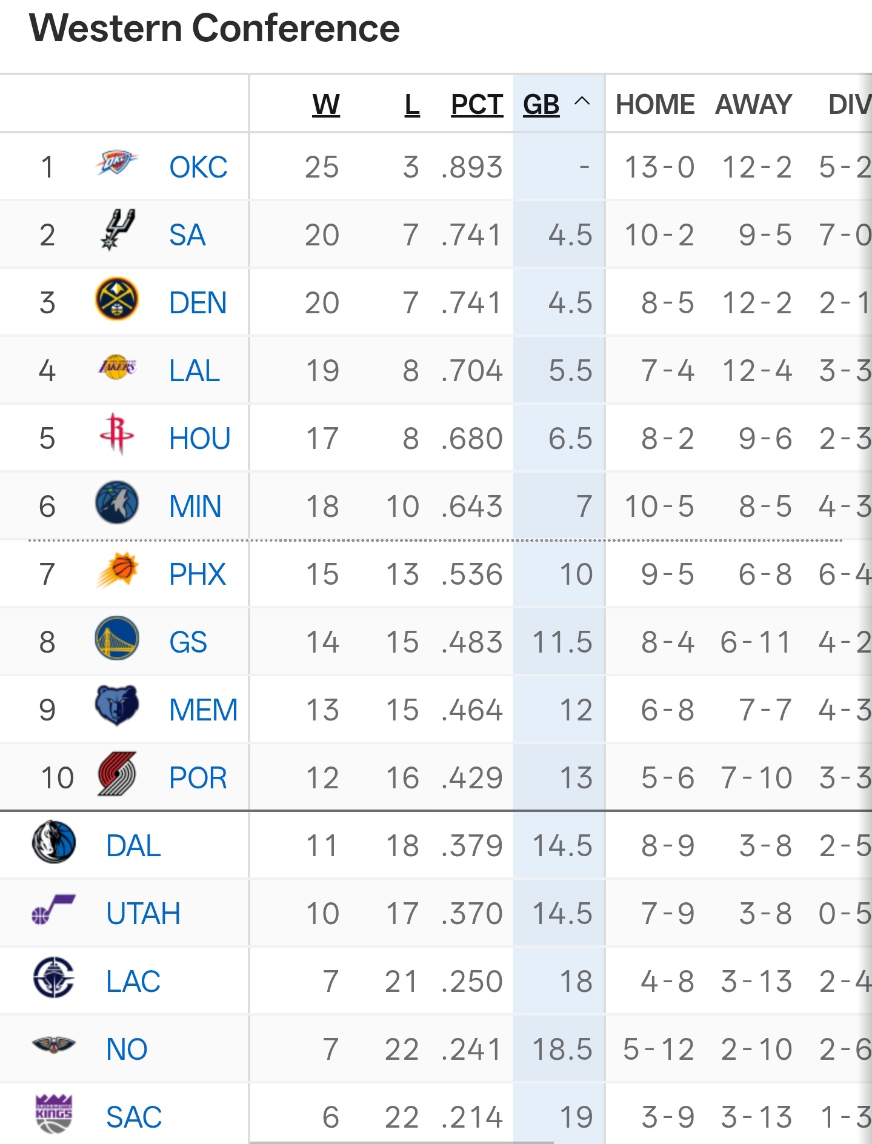Sort by the L column header

tap(412, 105)
